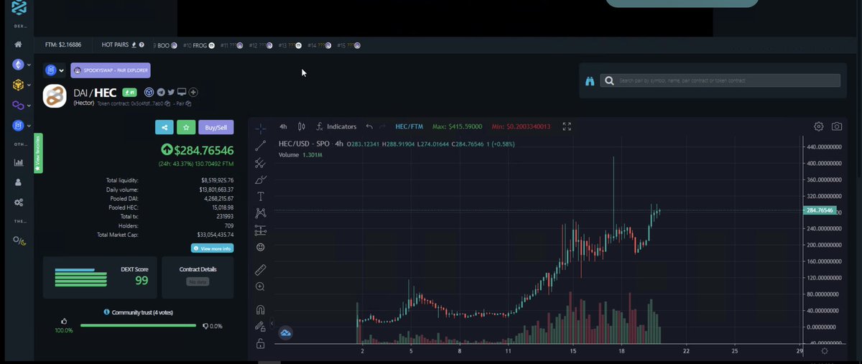Switch chart to HEC/FTM

pos(409,126)
